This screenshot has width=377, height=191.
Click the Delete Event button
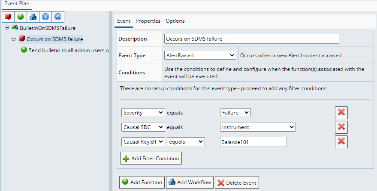click(x=237, y=182)
